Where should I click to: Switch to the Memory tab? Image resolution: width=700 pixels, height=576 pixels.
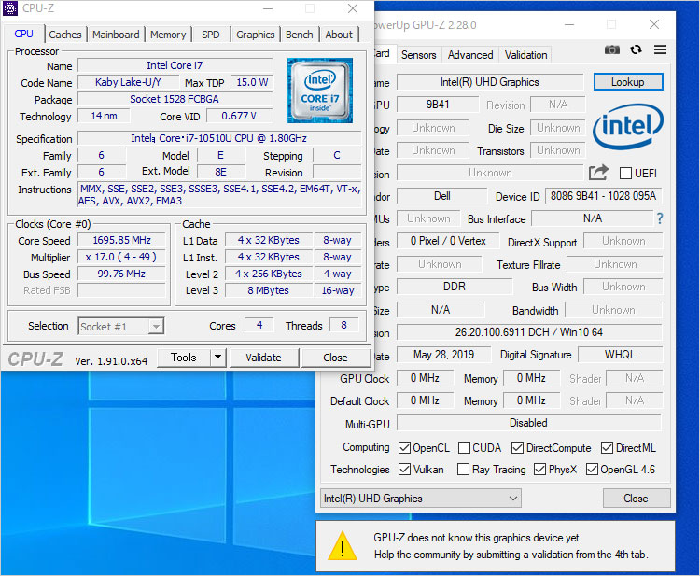pos(168,35)
